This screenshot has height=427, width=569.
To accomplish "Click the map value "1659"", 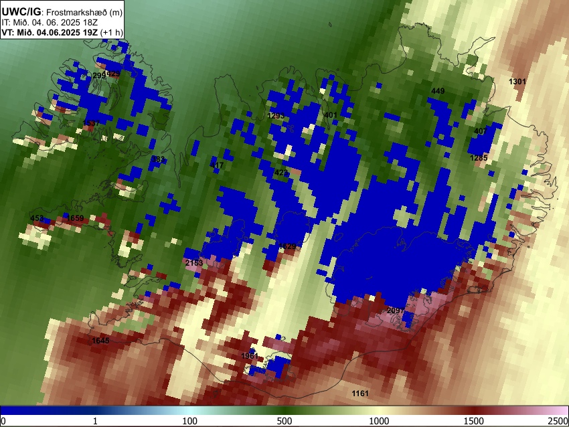I will click(76, 218).
